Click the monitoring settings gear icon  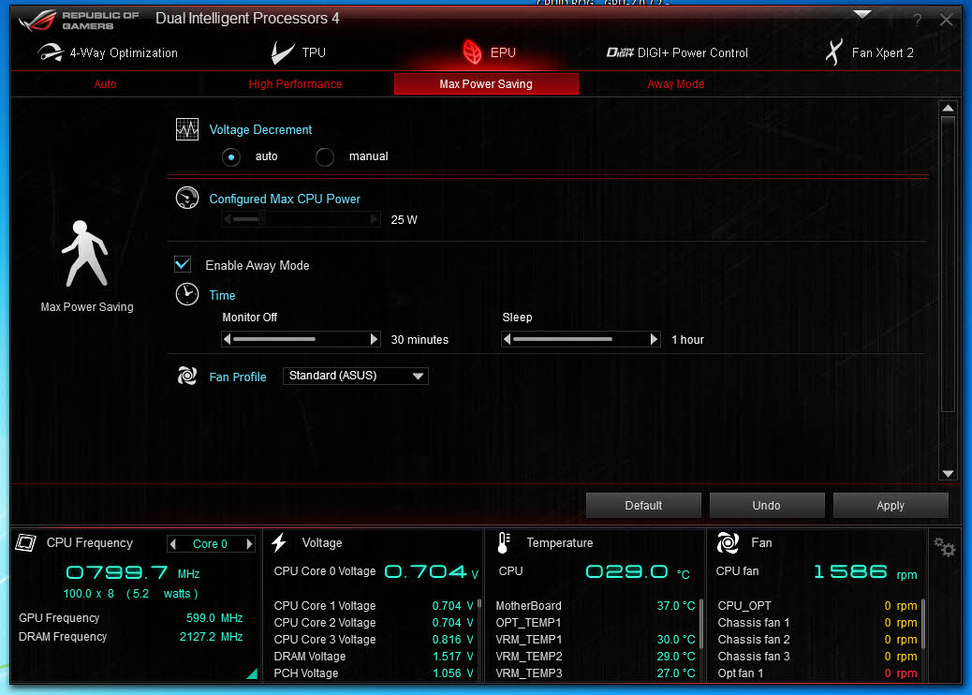tap(945, 547)
